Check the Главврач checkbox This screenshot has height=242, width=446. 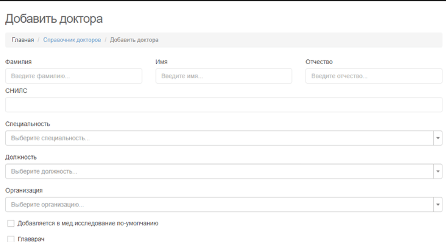(x=11, y=239)
